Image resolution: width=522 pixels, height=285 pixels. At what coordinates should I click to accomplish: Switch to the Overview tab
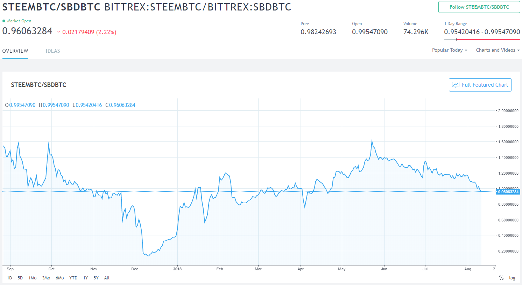15,51
